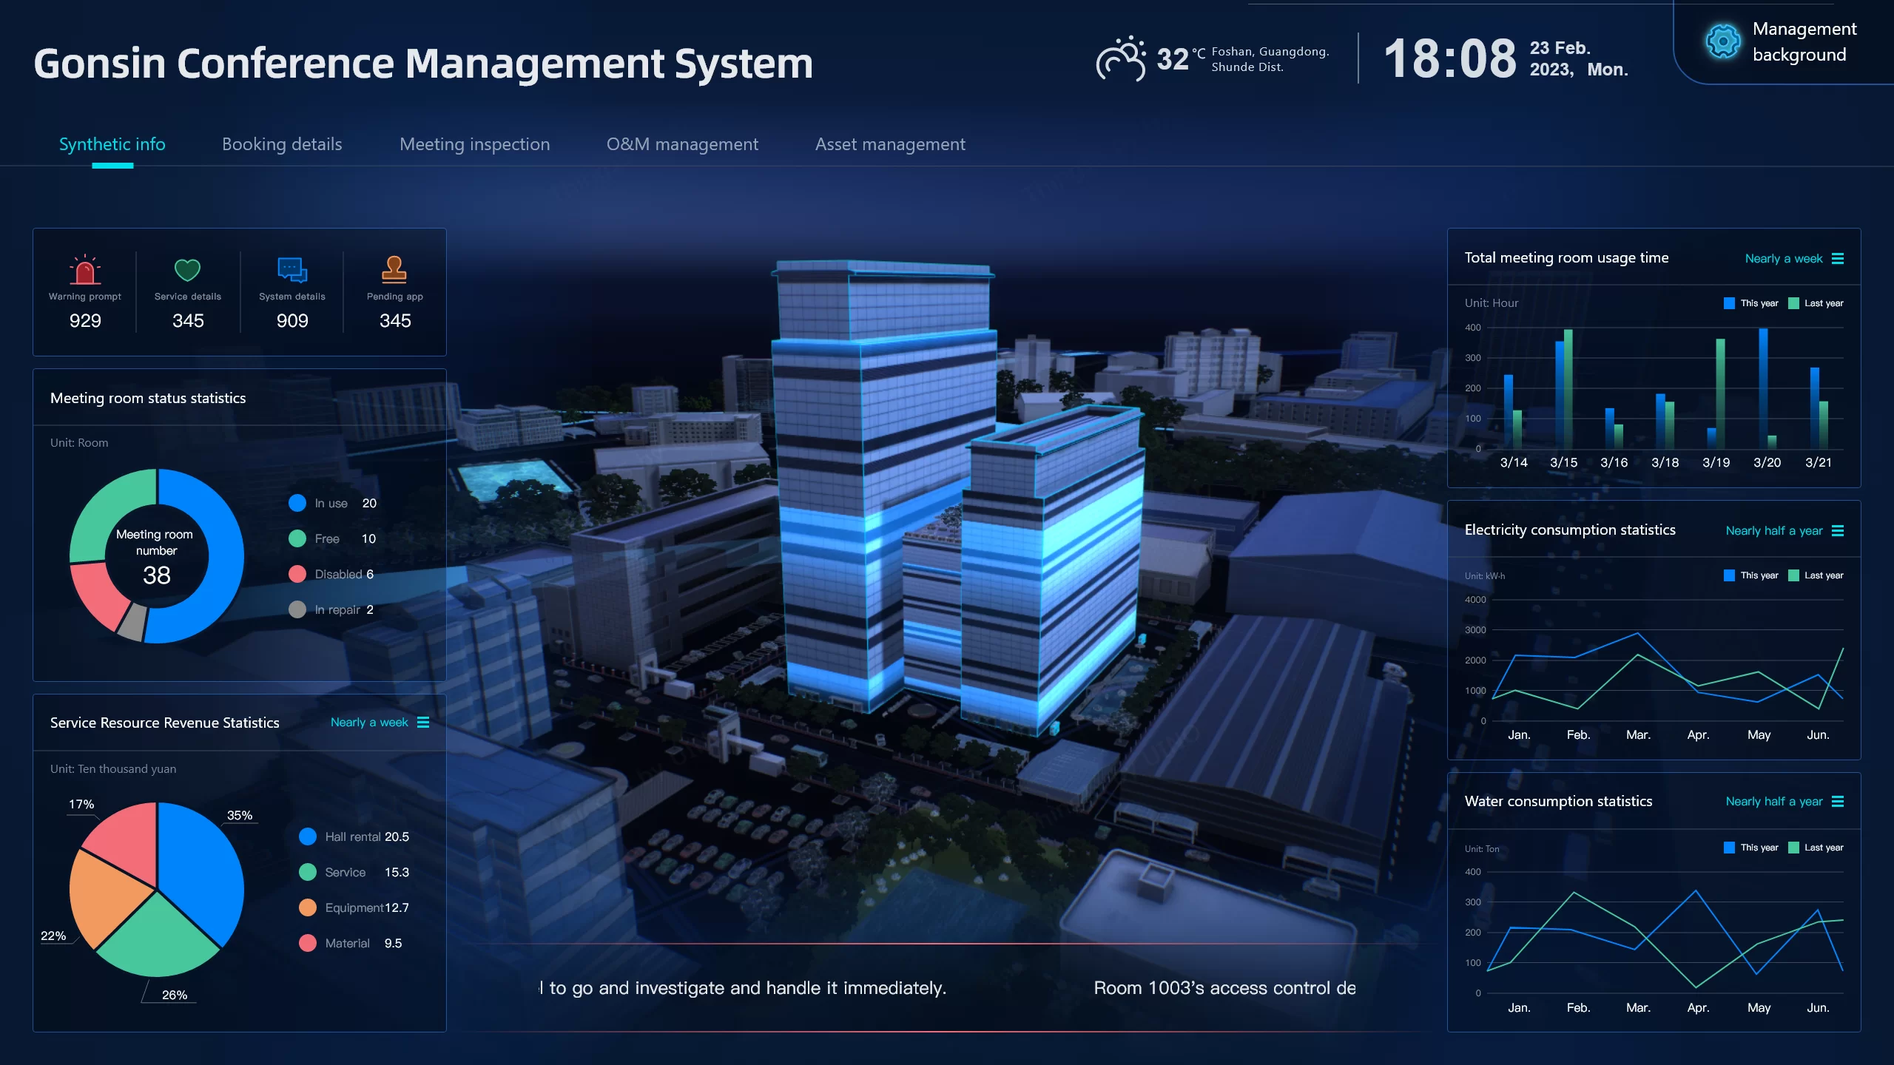Toggle the Disabled legend entry
Screen dimensions: 1894x1065
point(331,575)
